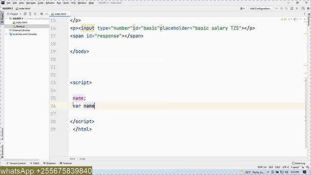The image size is (311, 175).
Task: Click index.html breadcrumb in navigation bar
Action: pos(23,9)
